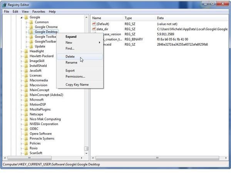This screenshot has height=173, width=231.
Task: Open the Edit menu
Action: click(x=15, y=12)
